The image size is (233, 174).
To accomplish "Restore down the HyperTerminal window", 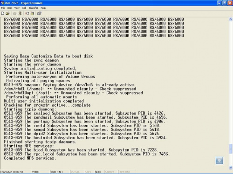I will pyautogui.click(x=225, y=3).
